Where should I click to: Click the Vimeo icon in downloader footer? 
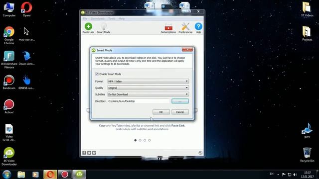pos(94,153)
